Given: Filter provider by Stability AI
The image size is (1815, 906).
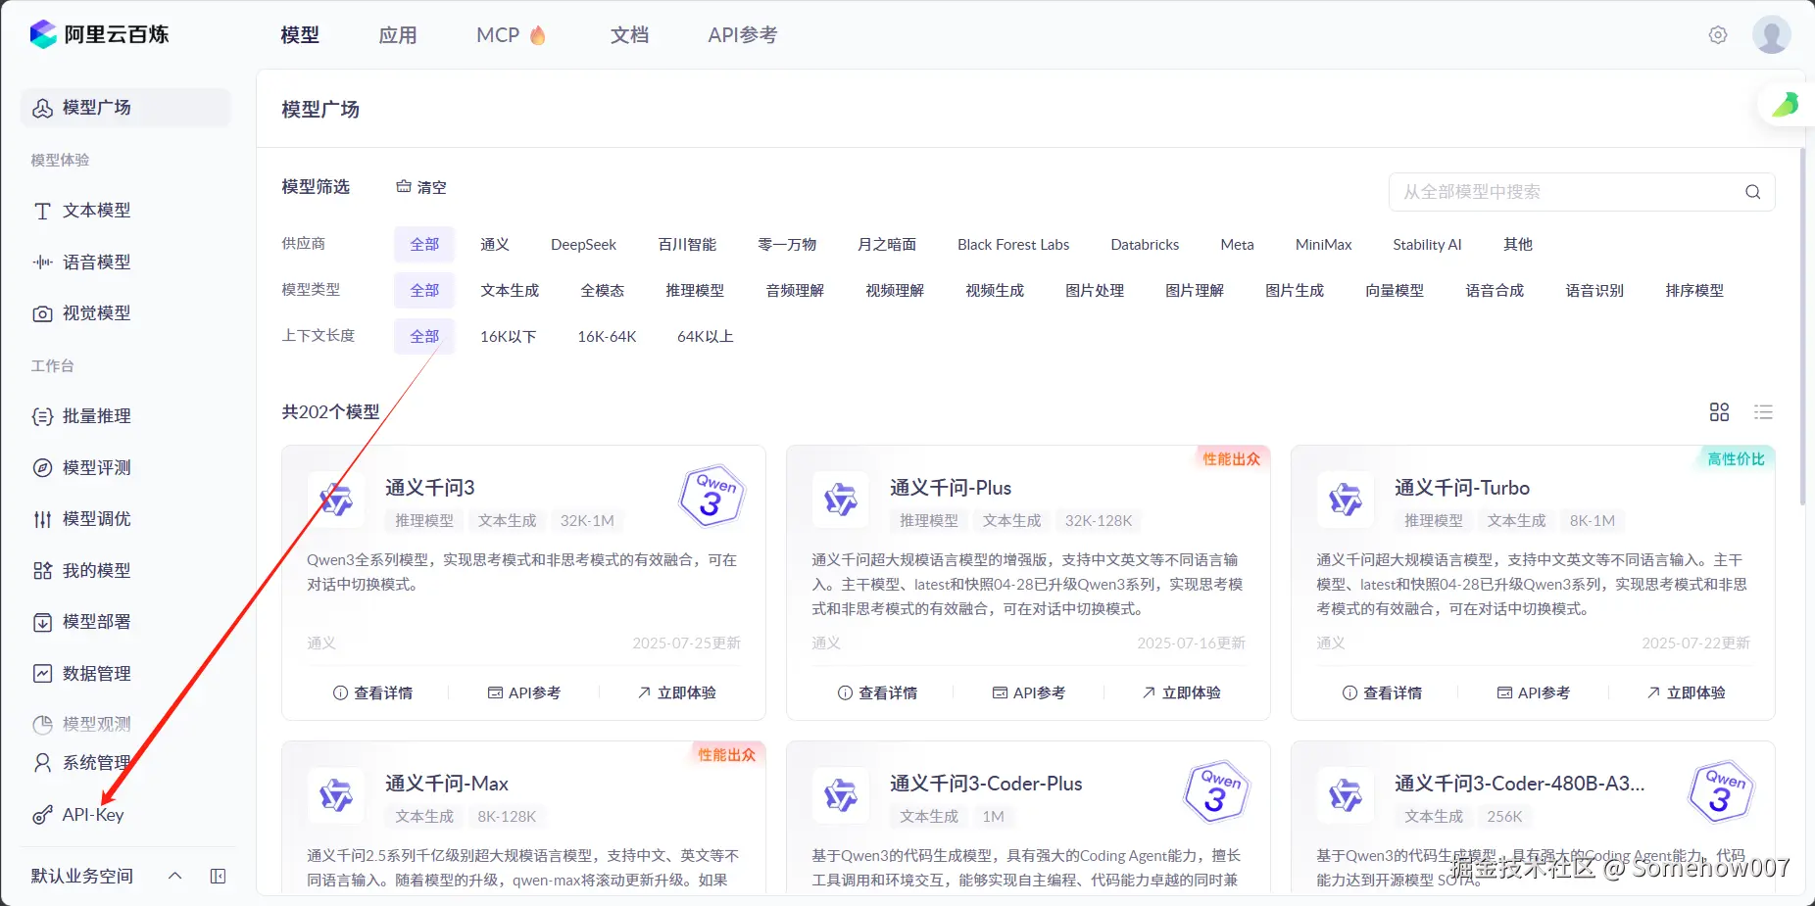Looking at the screenshot, I should point(1427,244).
